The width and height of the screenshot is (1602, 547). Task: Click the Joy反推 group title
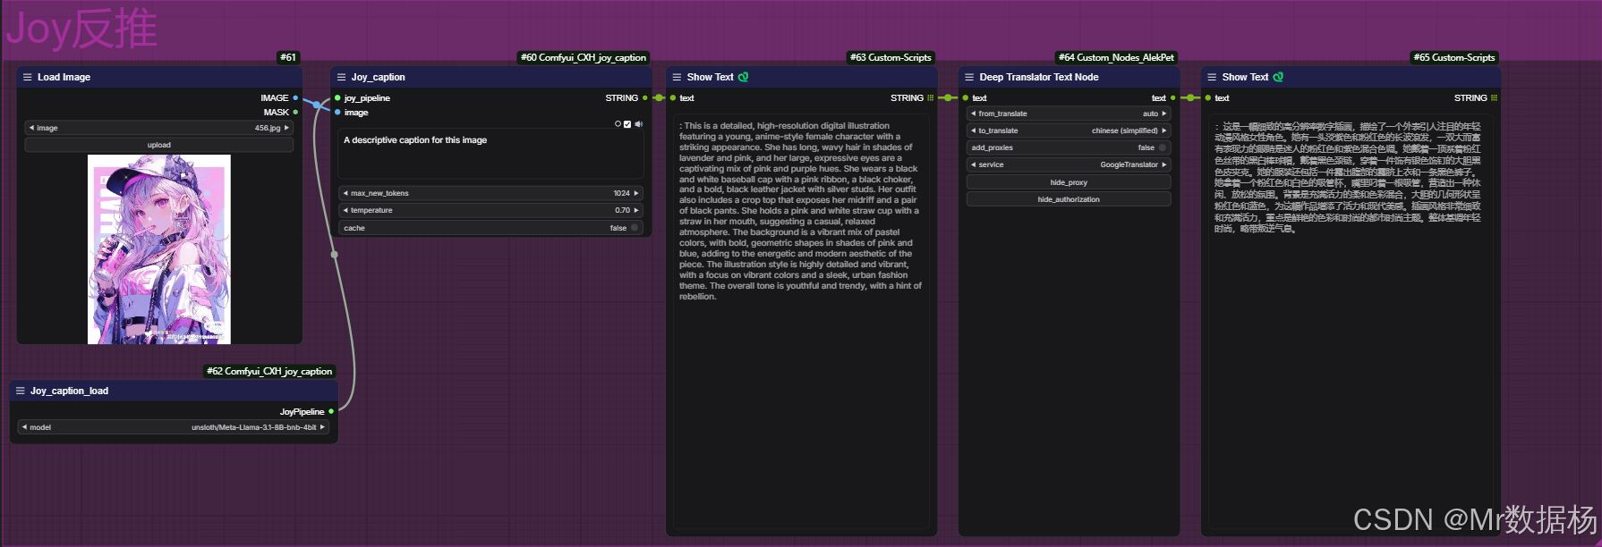81,29
